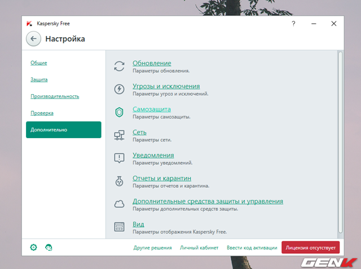
Task: Click the back arrow next to Настройка
Action: click(x=33, y=39)
